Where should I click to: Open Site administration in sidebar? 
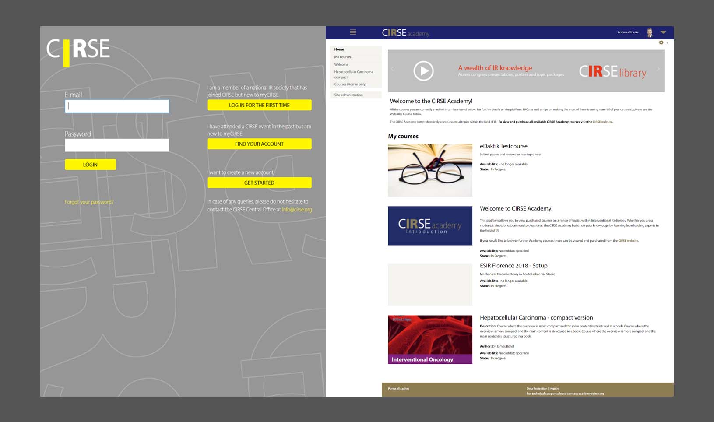point(348,95)
